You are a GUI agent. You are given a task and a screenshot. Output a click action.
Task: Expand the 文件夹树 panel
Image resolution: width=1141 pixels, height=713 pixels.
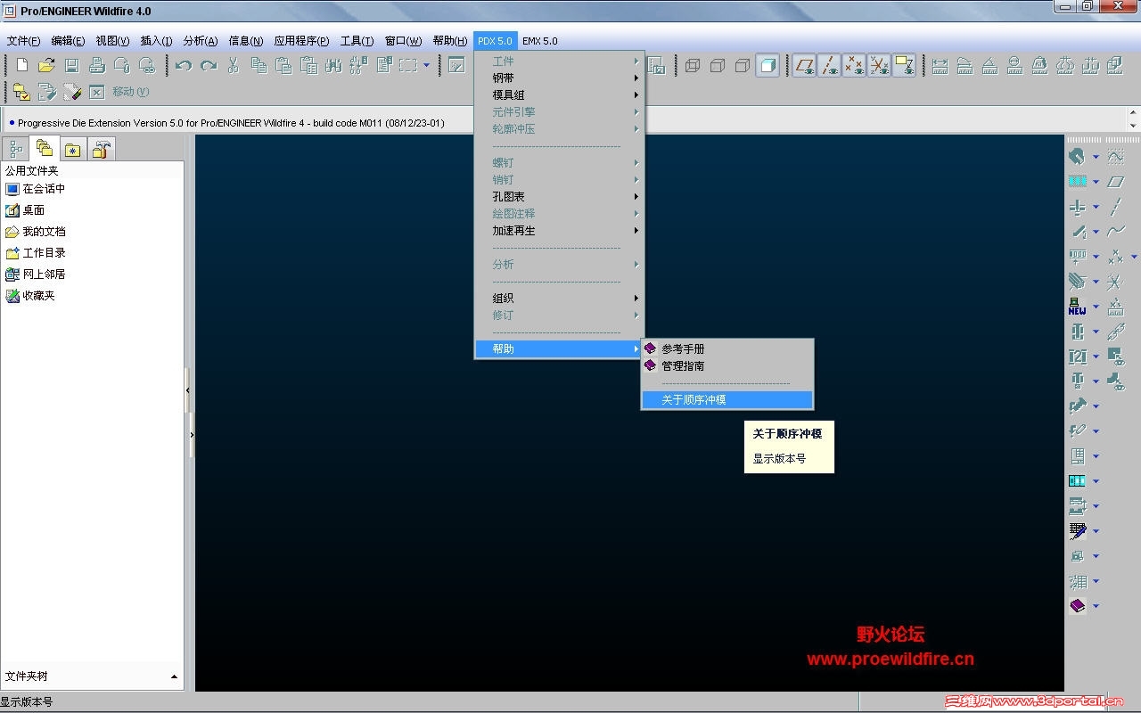point(174,677)
